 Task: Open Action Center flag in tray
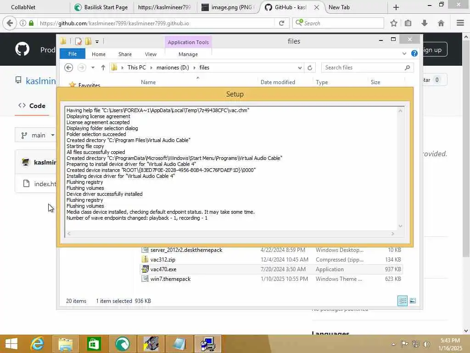[404, 344]
